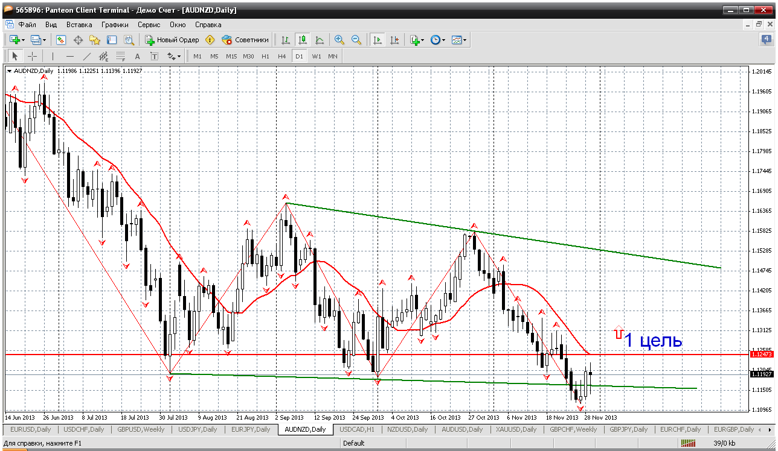Viewport: 778px width, 451px height.
Task: Switch timeframe to H1
Action: (266, 56)
